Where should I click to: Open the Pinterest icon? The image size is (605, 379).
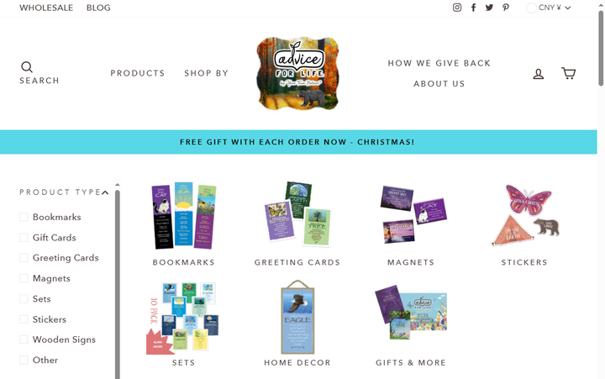pos(506,8)
